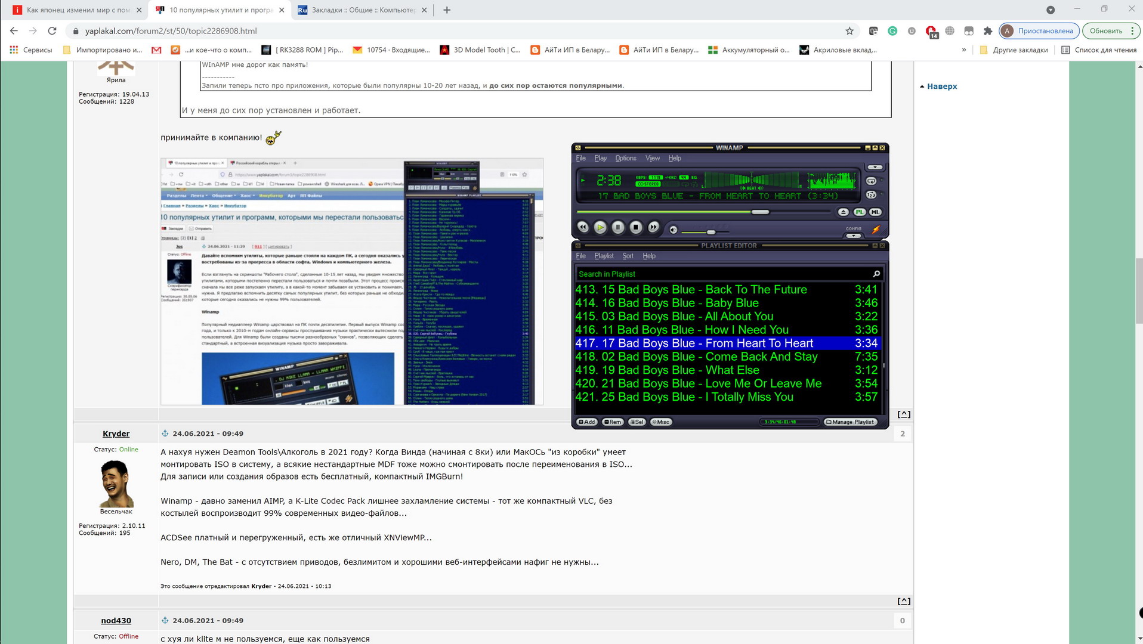Open the Chrome tab search dropdown

pyautogui.click(x=1051, y=10)
